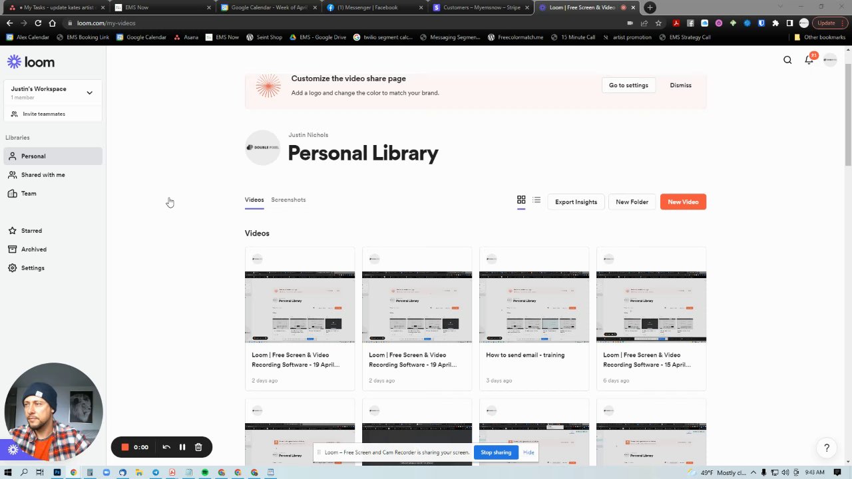The height and width of the screenshot is (479, 852).
Task: Click Export Insights button
Action: 576,202
